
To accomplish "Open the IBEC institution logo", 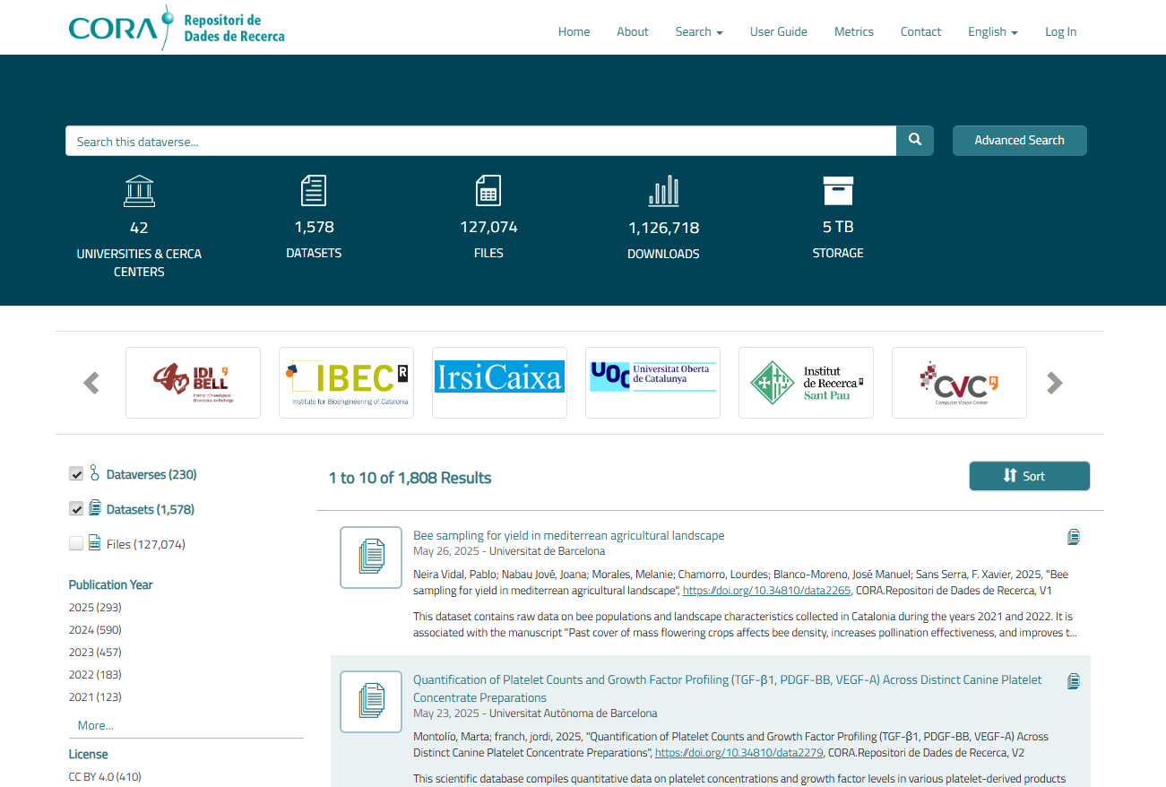I will (x=346, y=383).
